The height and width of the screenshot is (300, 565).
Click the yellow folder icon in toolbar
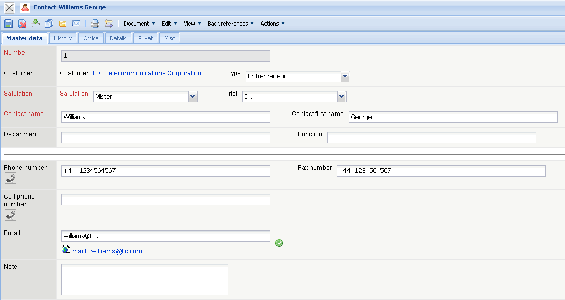coord(63,24)
